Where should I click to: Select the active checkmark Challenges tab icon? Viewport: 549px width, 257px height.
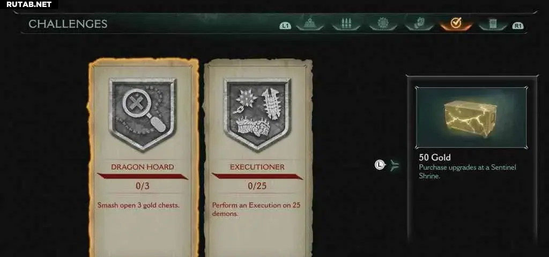[456, 24]
